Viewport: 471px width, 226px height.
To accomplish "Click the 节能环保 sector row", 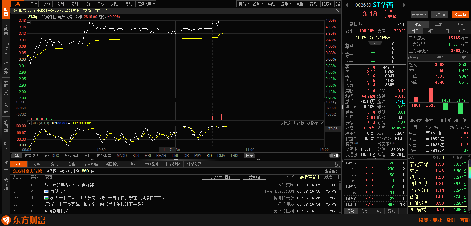I will click(x=439, y=164).
